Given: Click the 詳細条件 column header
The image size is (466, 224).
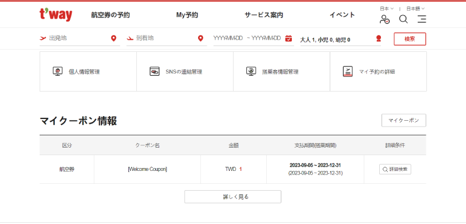Looking at the screenshot, I should (x=395, y=145).
